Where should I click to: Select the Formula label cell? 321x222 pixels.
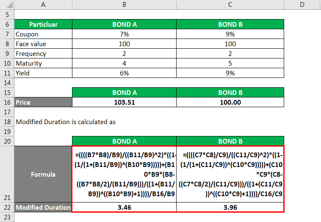[43, 174]
